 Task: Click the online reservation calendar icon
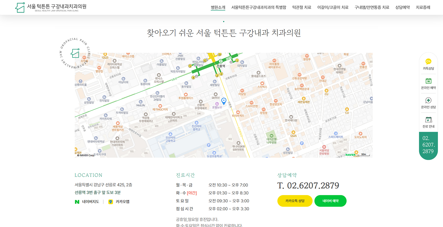428,81
